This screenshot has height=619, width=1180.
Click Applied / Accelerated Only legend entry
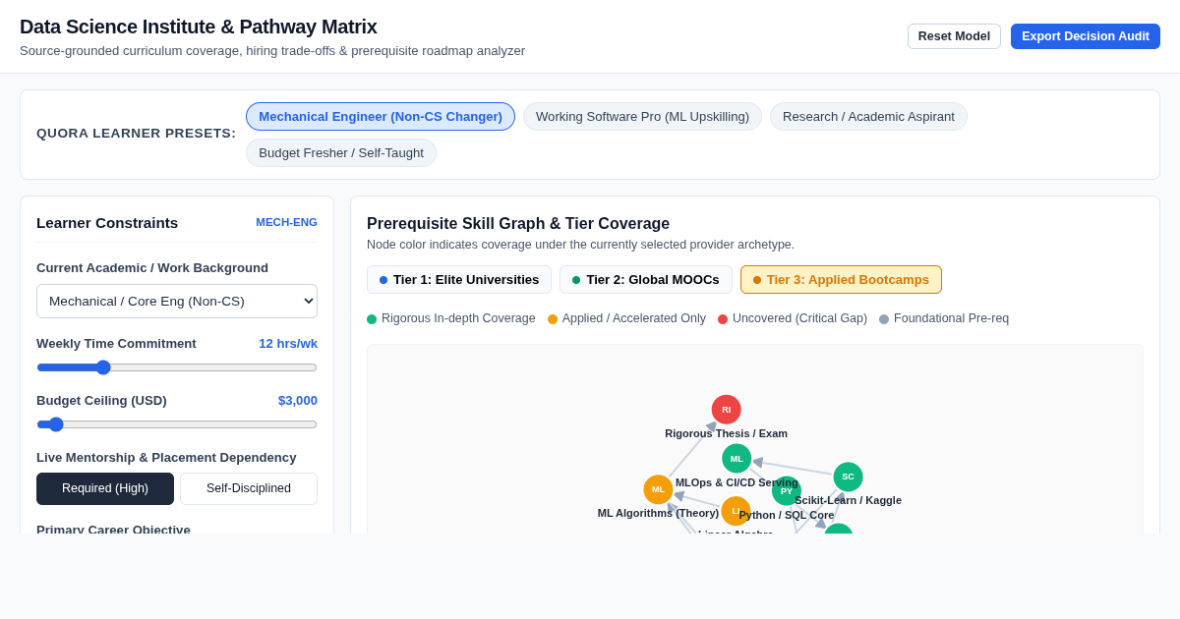[x=626, y=319]
